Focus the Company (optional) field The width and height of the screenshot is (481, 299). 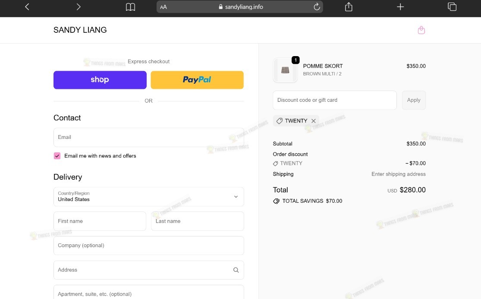point(149,245)
